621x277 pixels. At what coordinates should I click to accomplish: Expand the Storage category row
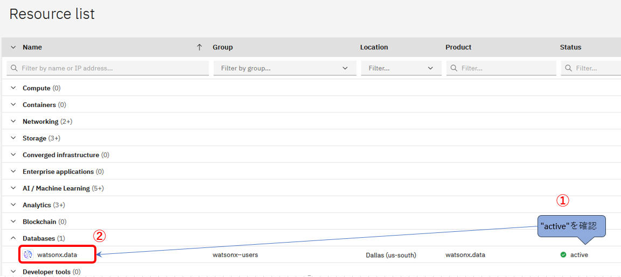(13, 138)
